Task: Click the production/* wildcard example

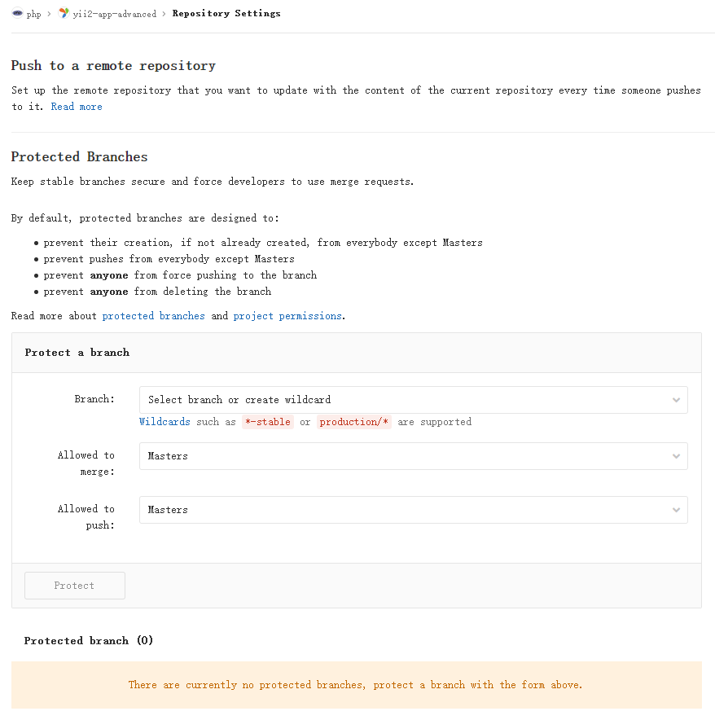Action: 354,422
